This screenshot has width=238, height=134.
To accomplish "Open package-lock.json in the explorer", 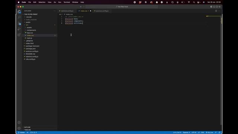I will (32, 46).
